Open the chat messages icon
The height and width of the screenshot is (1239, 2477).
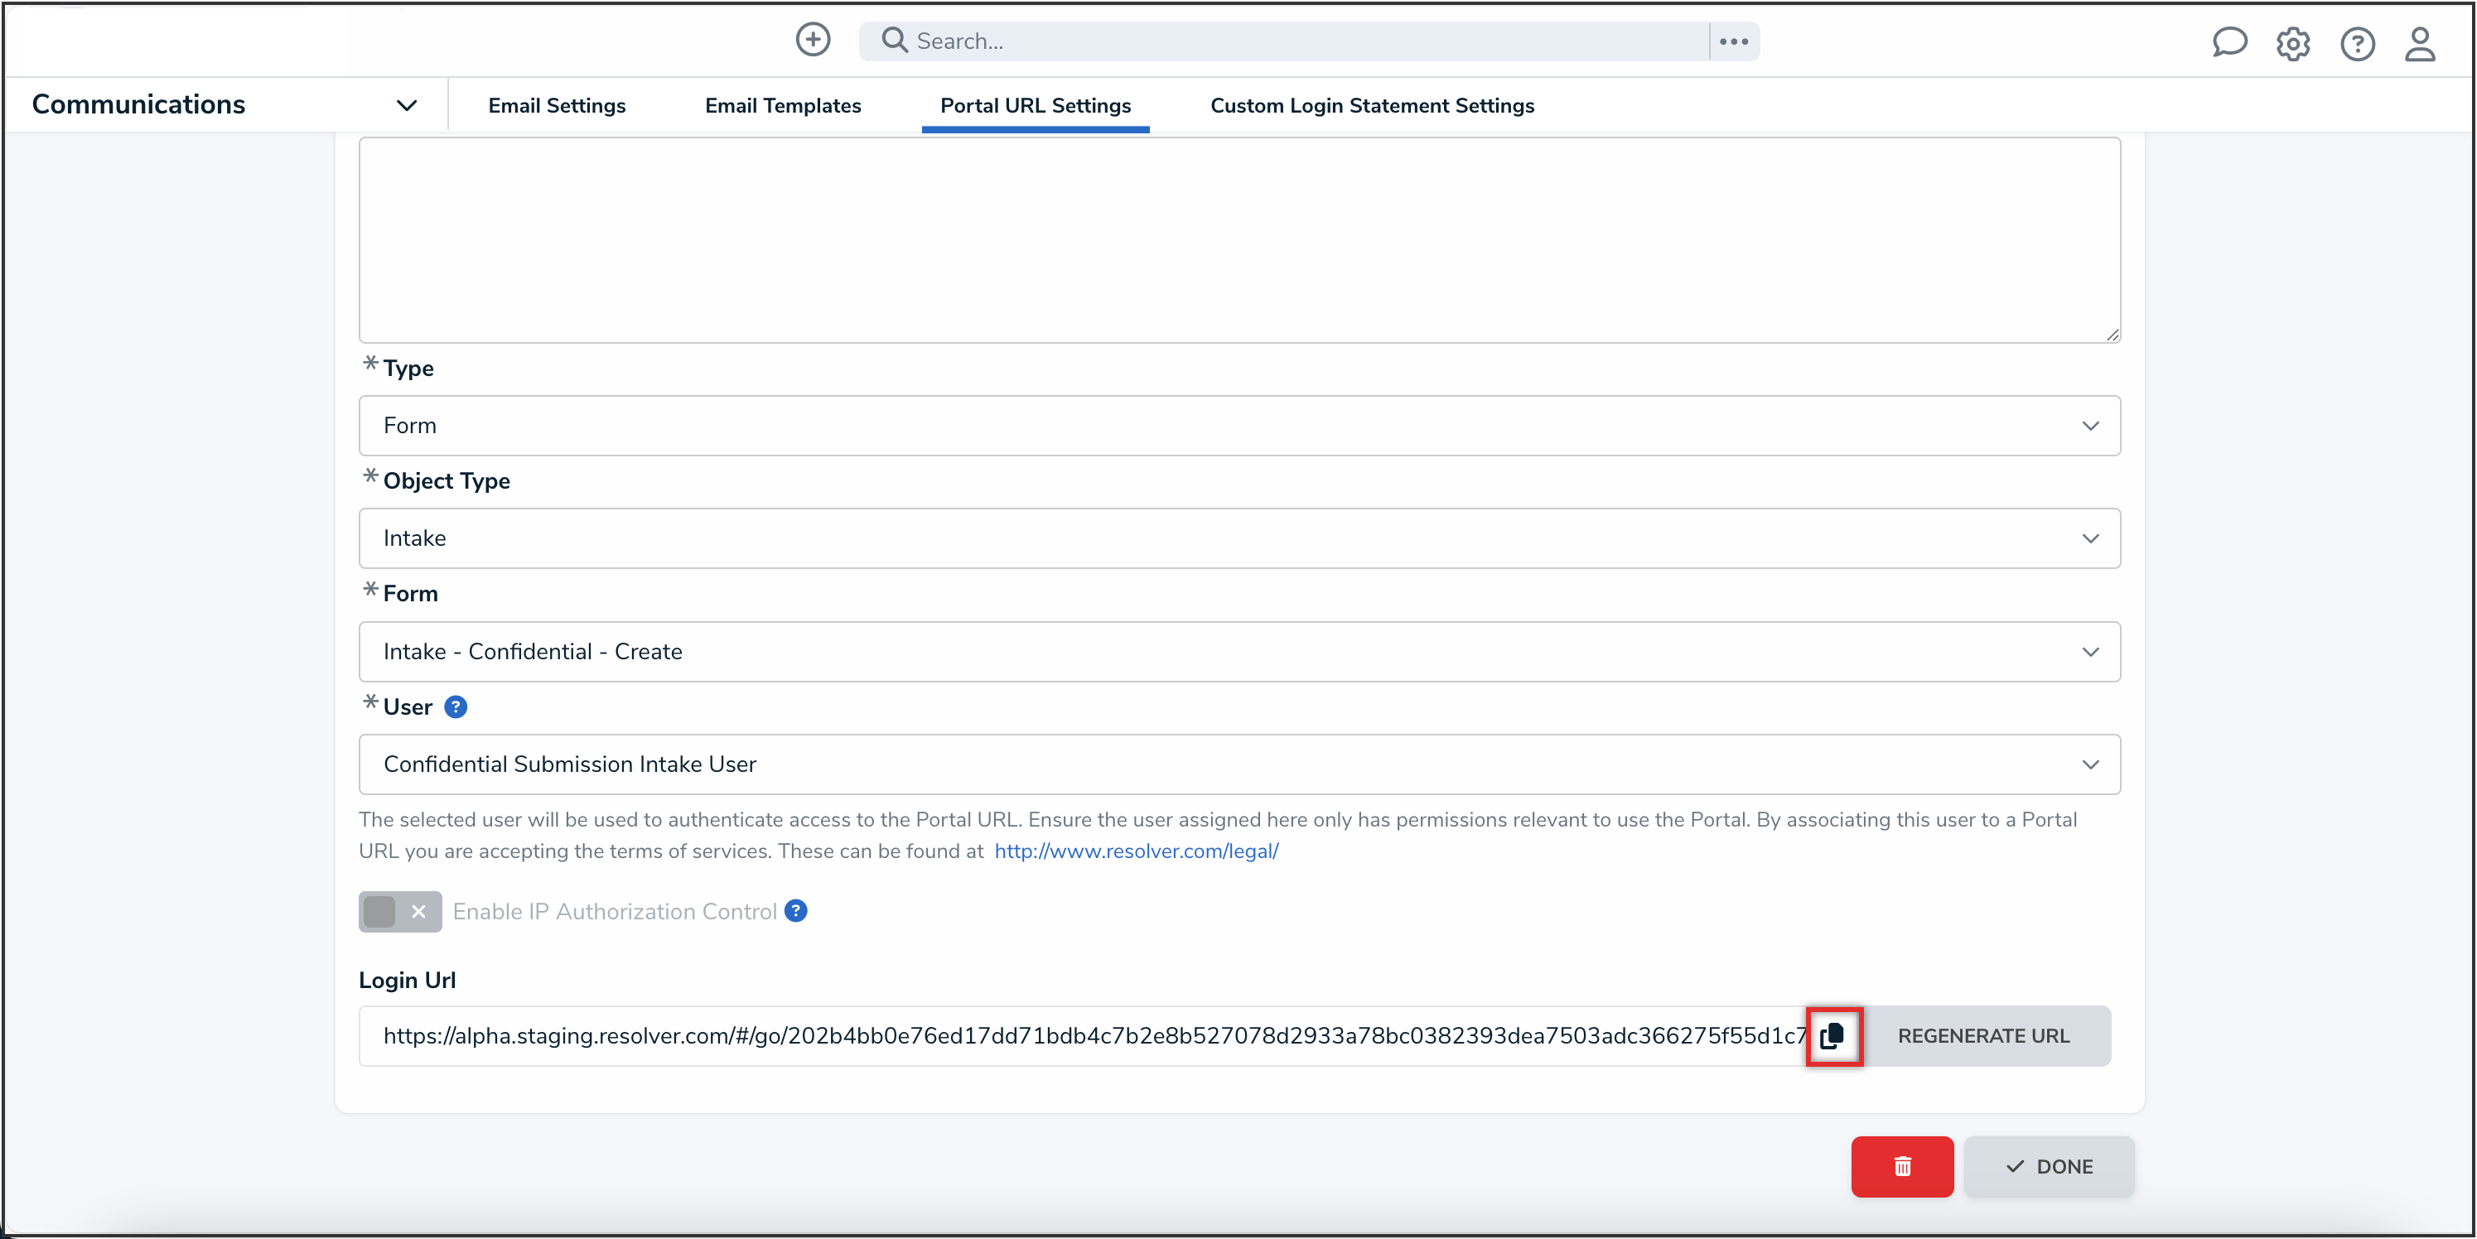click(x=2229, y=43)
